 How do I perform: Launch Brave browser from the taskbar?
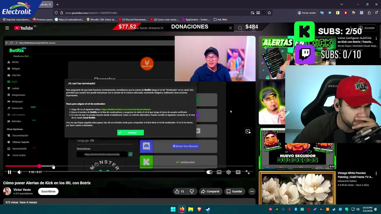click(199, 209)
